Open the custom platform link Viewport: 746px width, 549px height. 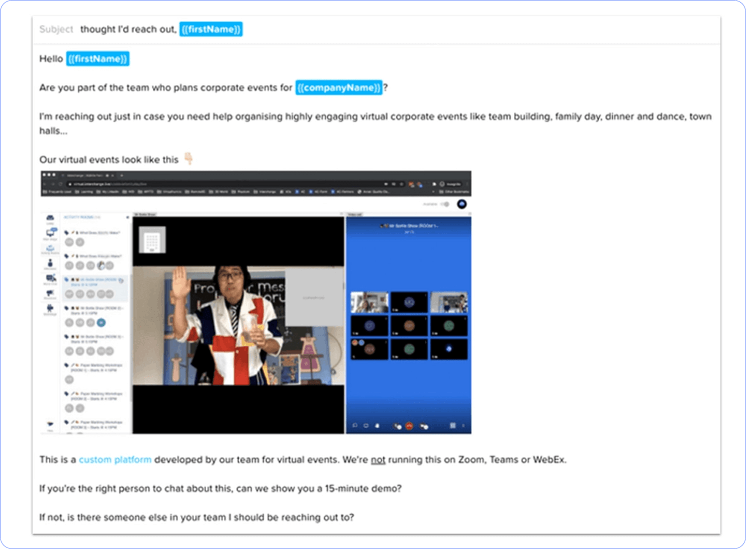point(115,459)
